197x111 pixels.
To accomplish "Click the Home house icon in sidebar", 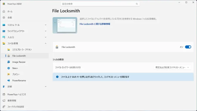I will [4, 11].
